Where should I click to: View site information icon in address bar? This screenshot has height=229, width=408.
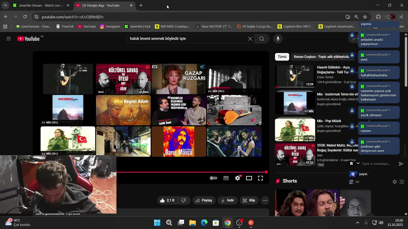[36, 17]
